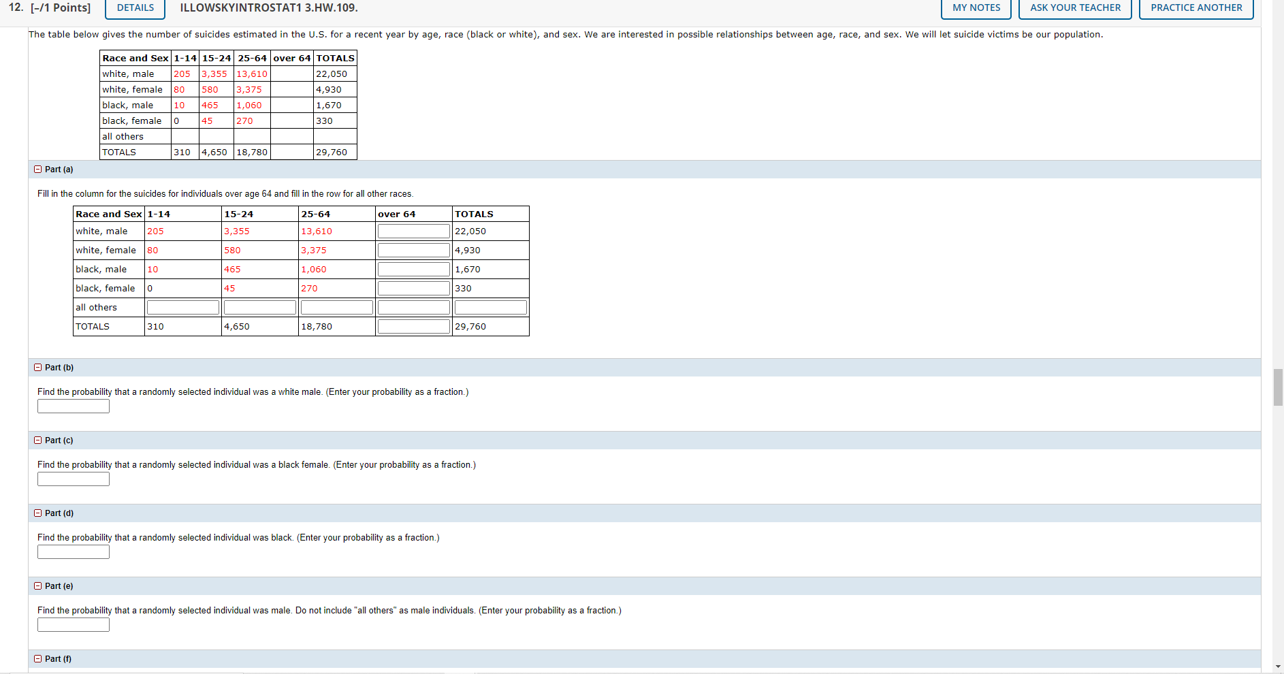Click the over 64 input for black female

click(x=413, y=287)
